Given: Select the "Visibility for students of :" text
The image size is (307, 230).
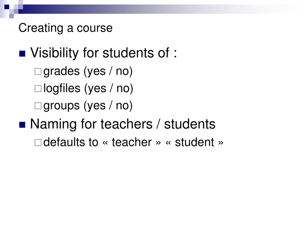Looking at the screenshot, I should coord(103,53).
